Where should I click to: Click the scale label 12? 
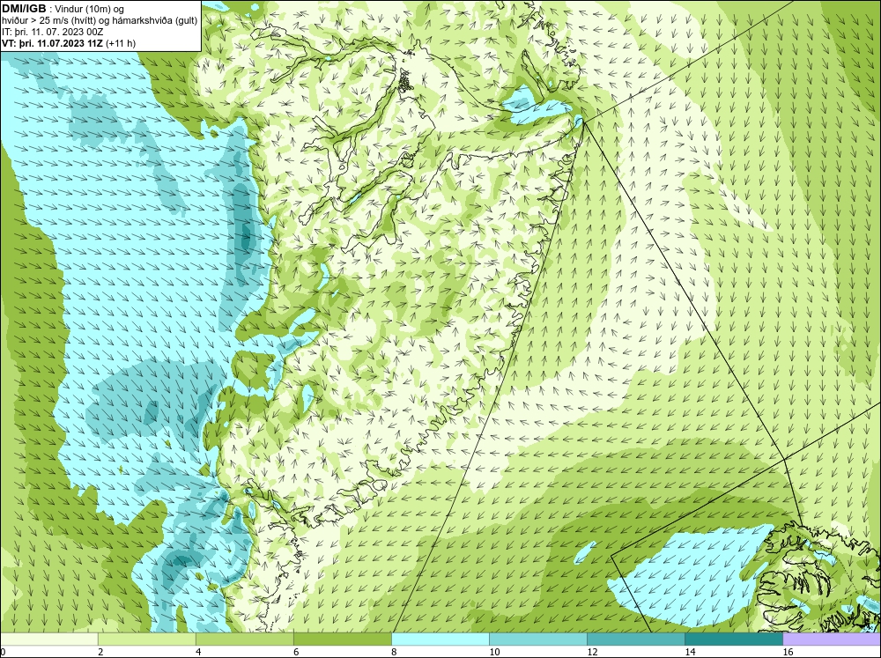(x=592, y=652)
